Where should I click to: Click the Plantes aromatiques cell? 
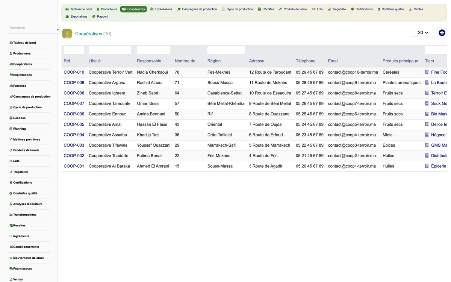tap(401, 83)
